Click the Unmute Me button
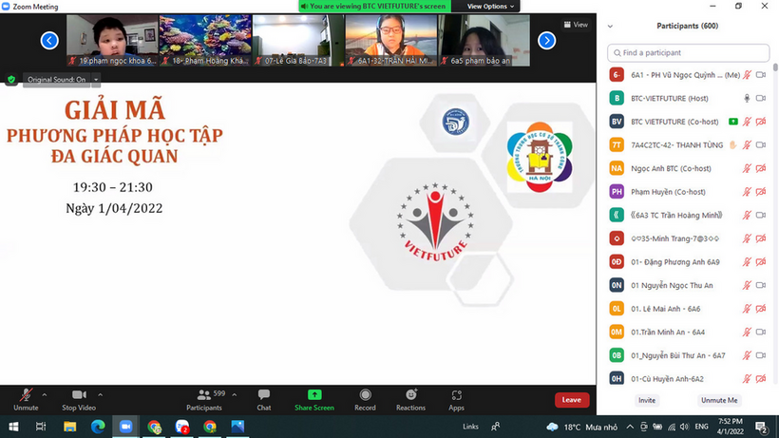 pyautogui.click(x=719, y=400)
